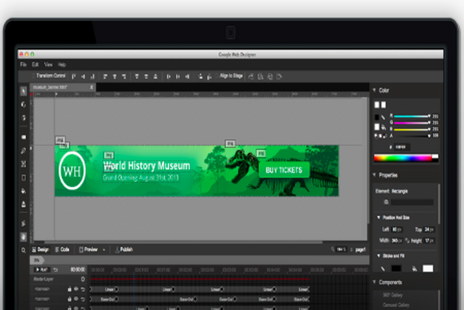This screenshot has width=464, height=310.
Task: Click the white fill color box
Action: pos(428,268)
